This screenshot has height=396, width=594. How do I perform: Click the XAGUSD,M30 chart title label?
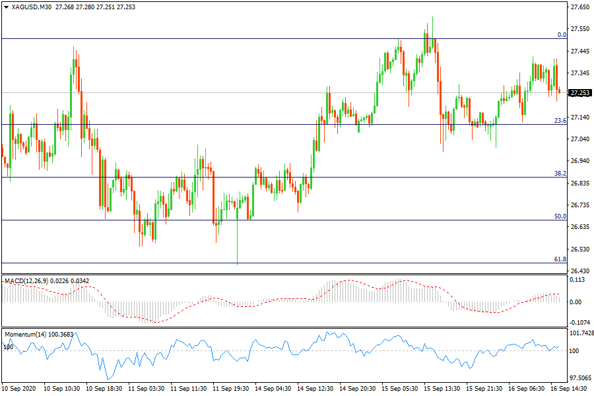coord(30,7)
